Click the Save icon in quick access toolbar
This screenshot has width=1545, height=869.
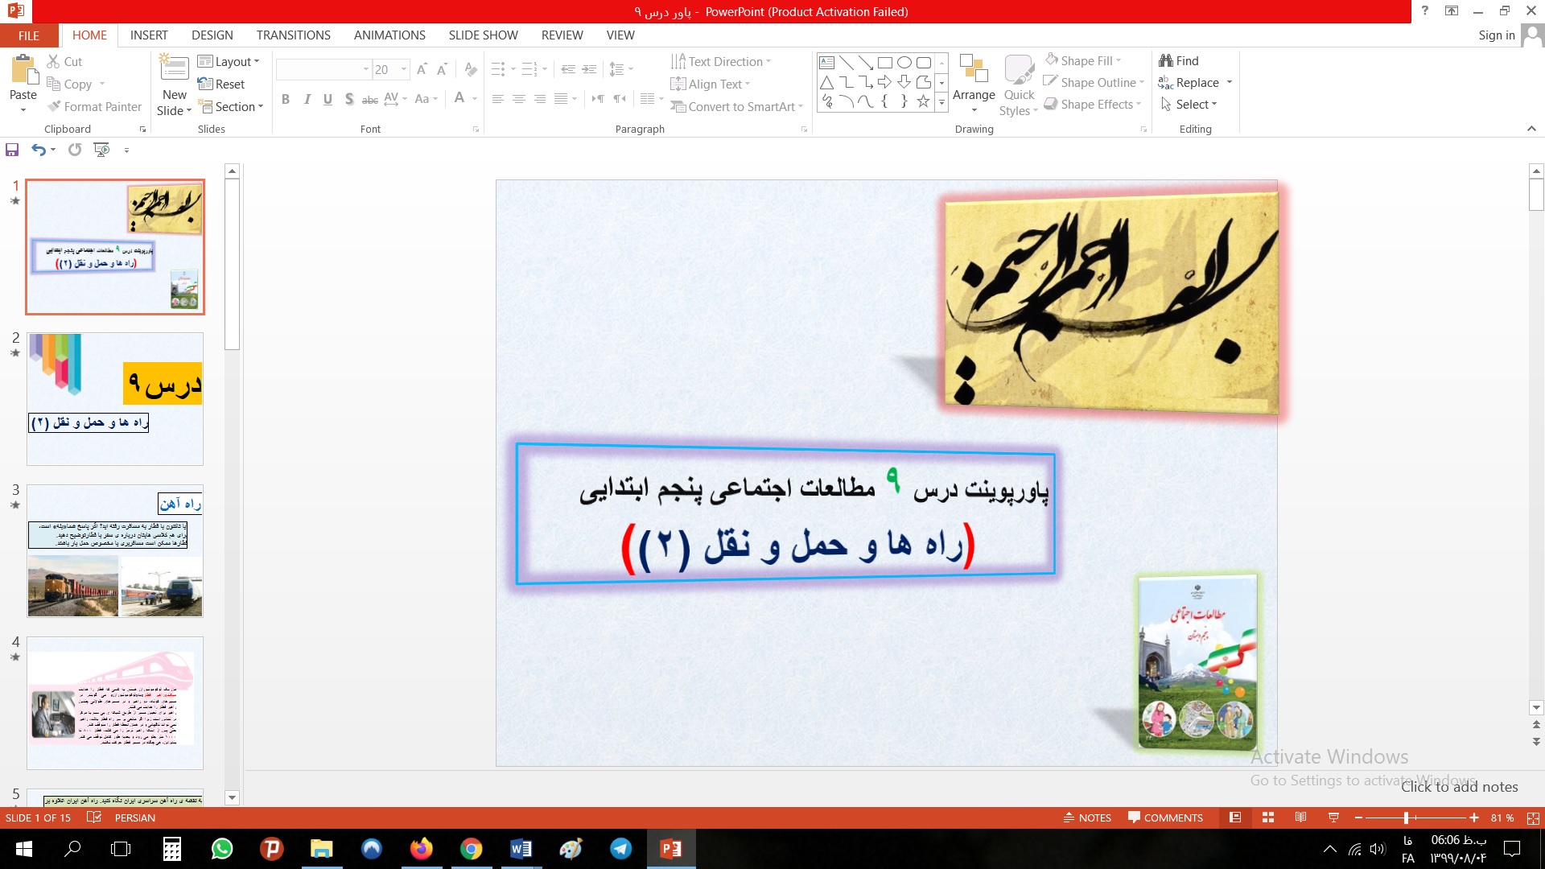tap(12, 150)
